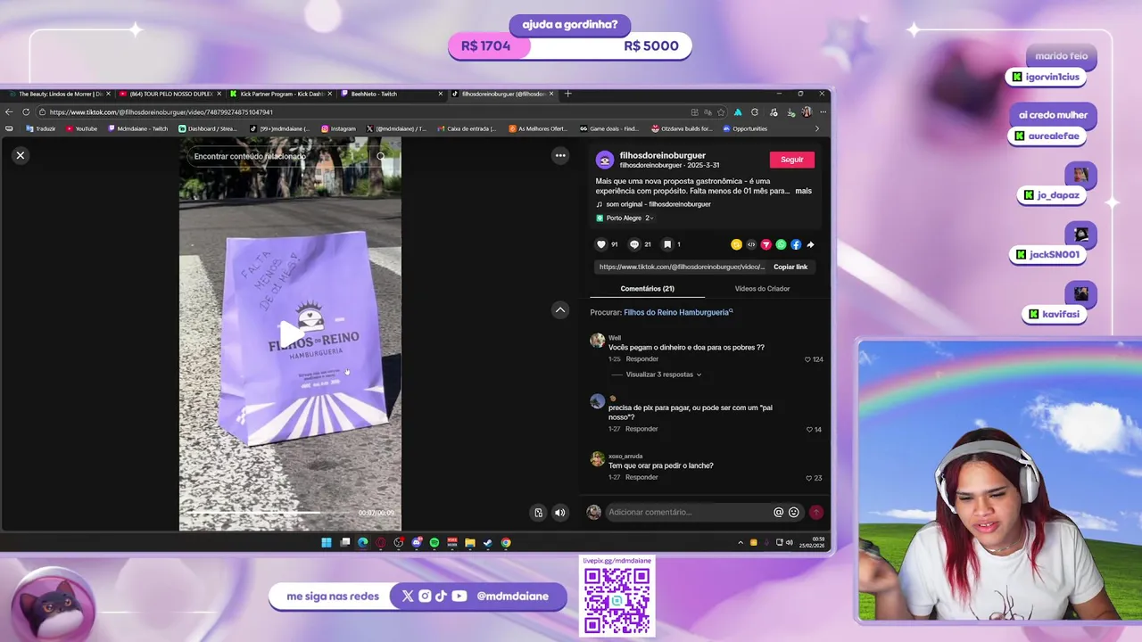This screenshot has height=642, width=1142.
Task: Like xoxo_arruda's comment with 23 likes
Action: pos(809,478)
